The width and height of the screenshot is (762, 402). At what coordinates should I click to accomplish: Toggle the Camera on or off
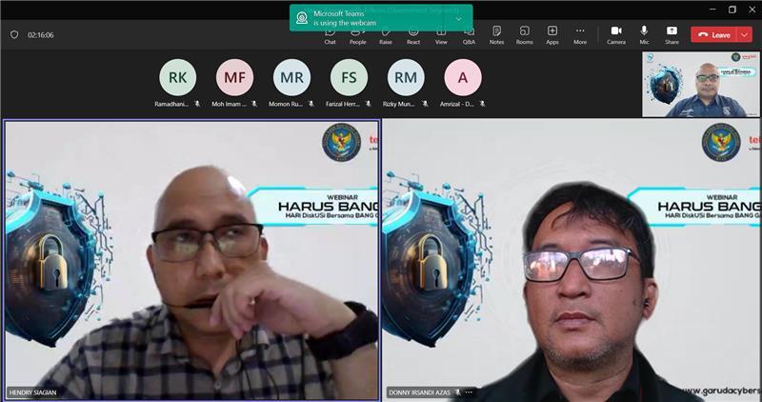(x=616, y=34)
